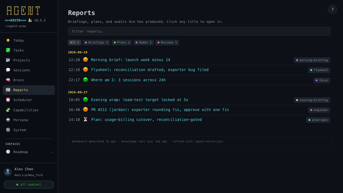Click the sun icon next to Today

(x=8, y=40)
